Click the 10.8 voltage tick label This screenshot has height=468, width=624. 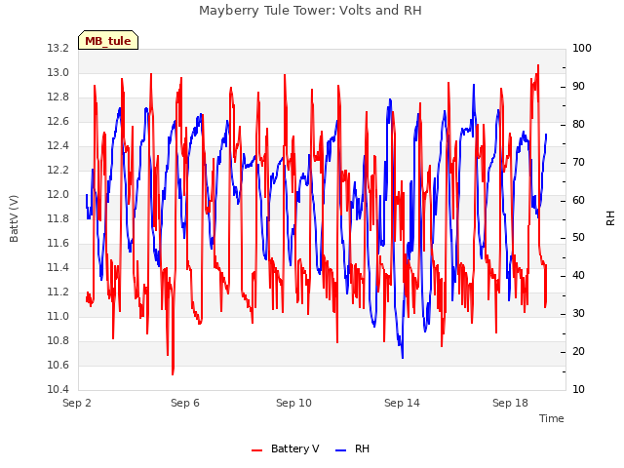pos(58,341)
